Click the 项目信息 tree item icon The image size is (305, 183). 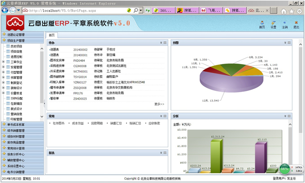click(x=8, y=51)
